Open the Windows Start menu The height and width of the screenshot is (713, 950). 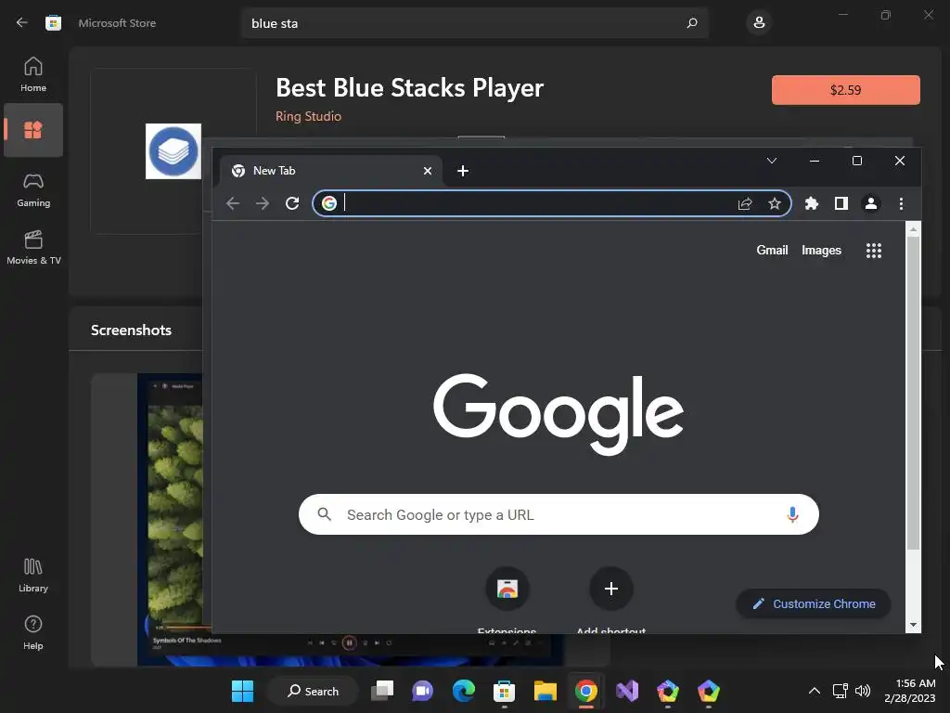(x=243, y=691)
